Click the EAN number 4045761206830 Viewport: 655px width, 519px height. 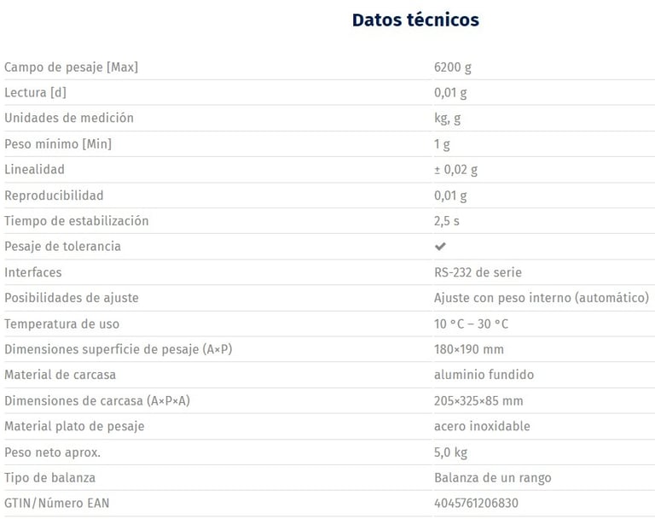pos(476,503)
